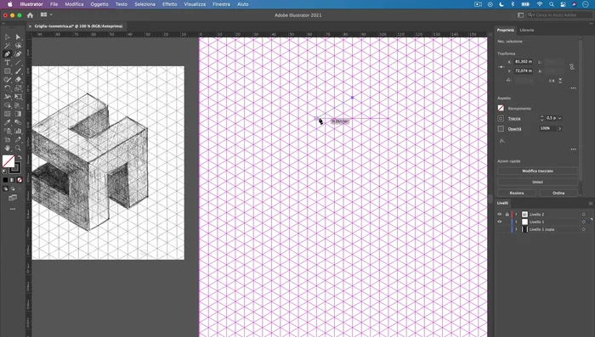The width and height of the screenshot is (595, 337).
Task: Select the Gradient tool
Action: tap(18, 114)
